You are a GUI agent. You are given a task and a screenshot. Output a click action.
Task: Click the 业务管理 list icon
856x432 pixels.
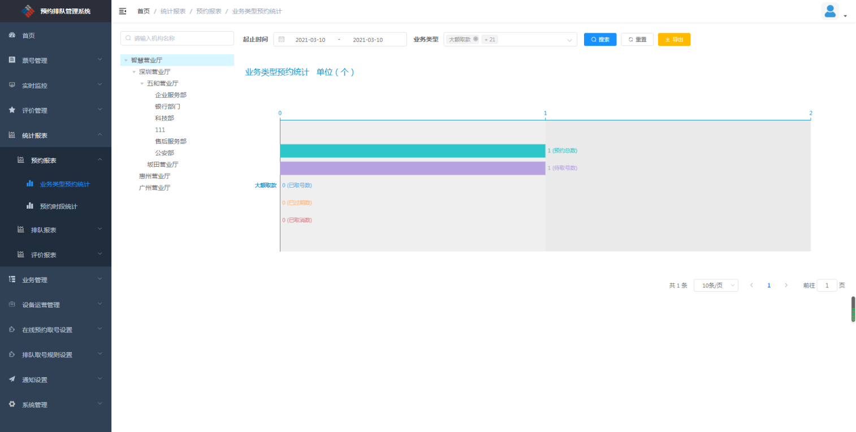12,279
